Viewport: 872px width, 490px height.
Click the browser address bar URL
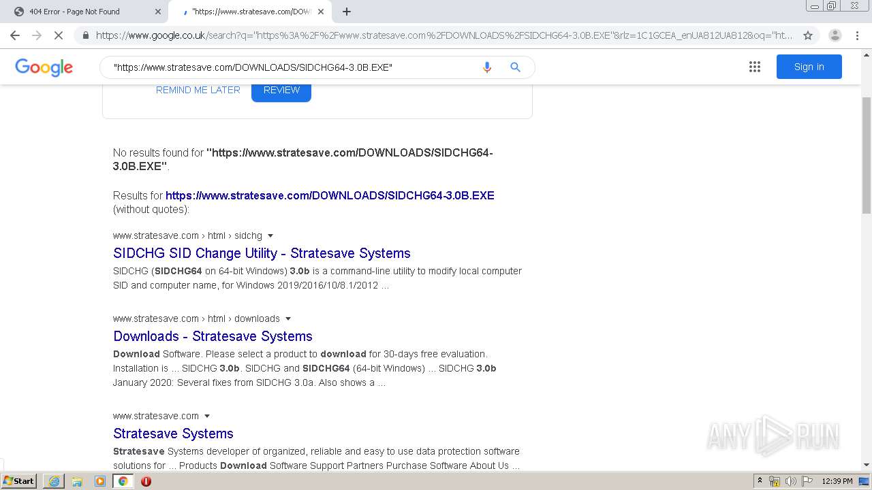pos(443,35)
